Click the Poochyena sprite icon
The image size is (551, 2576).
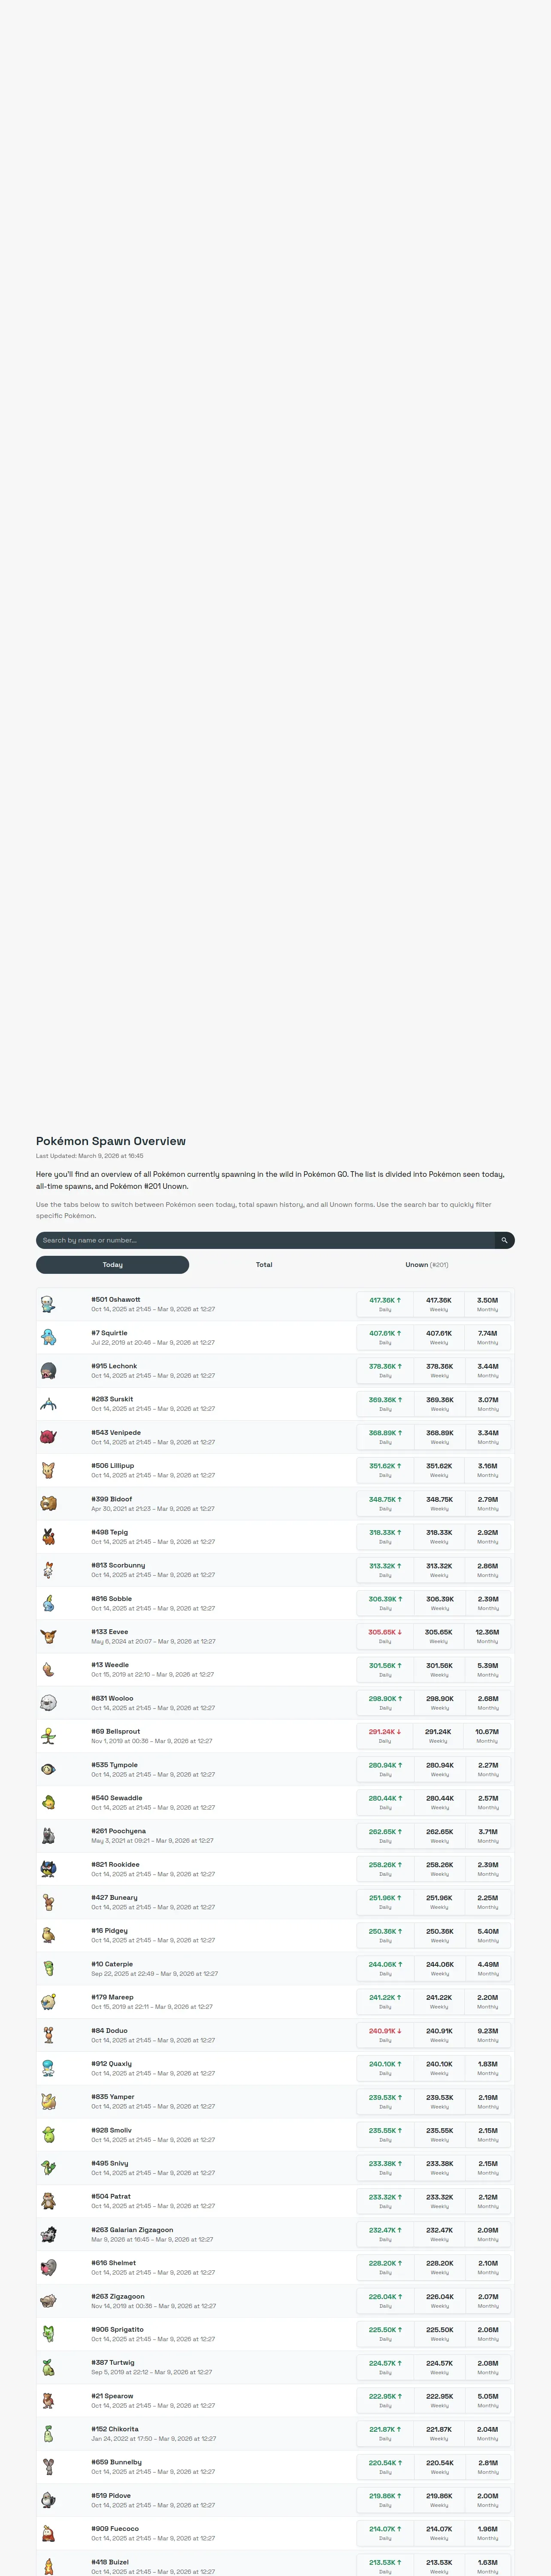pos(48,1835)
